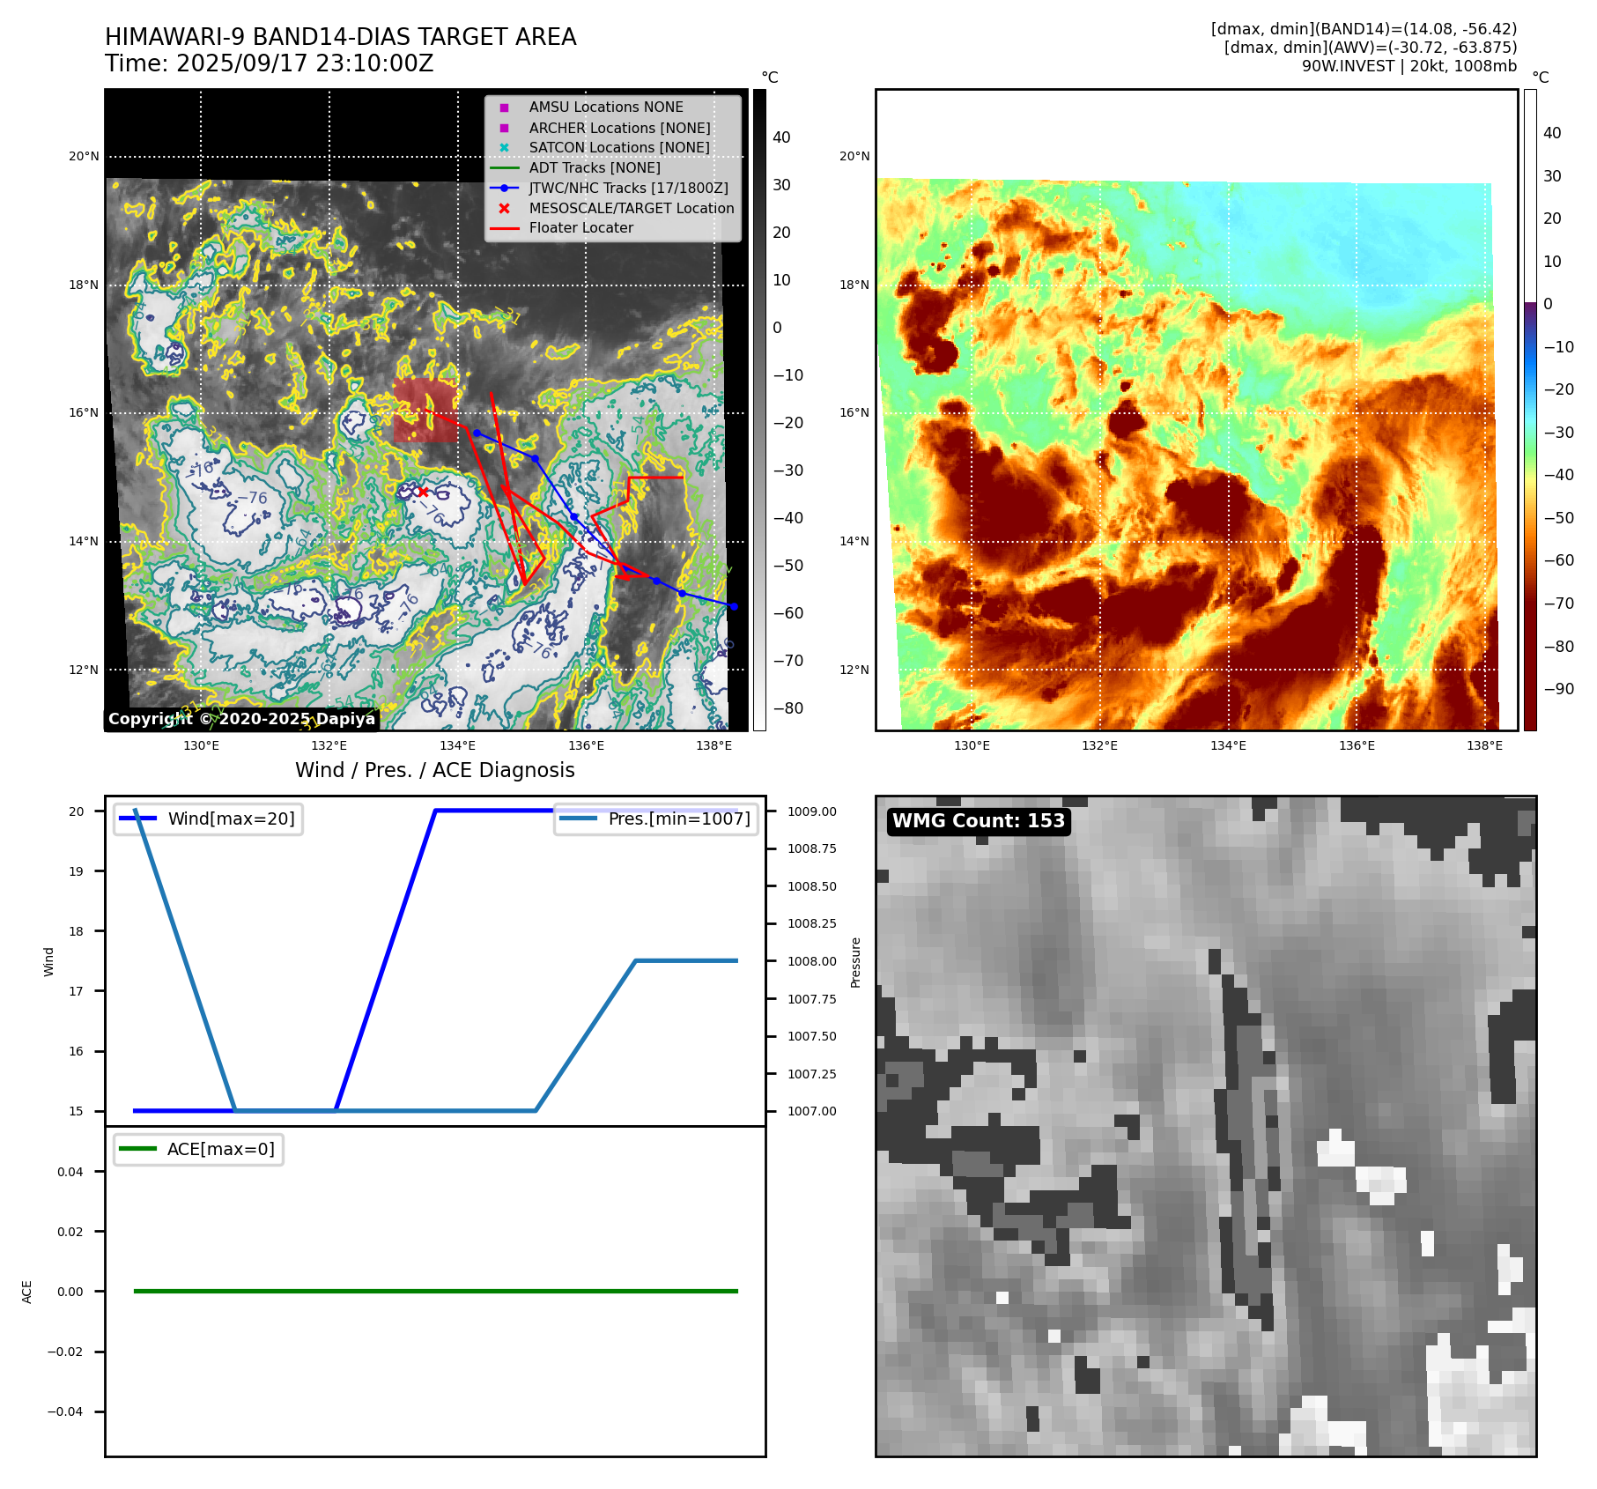1597x1489 pixels.
Task: Click the 1009.00 pressure tick label
Action: (812, 811)
